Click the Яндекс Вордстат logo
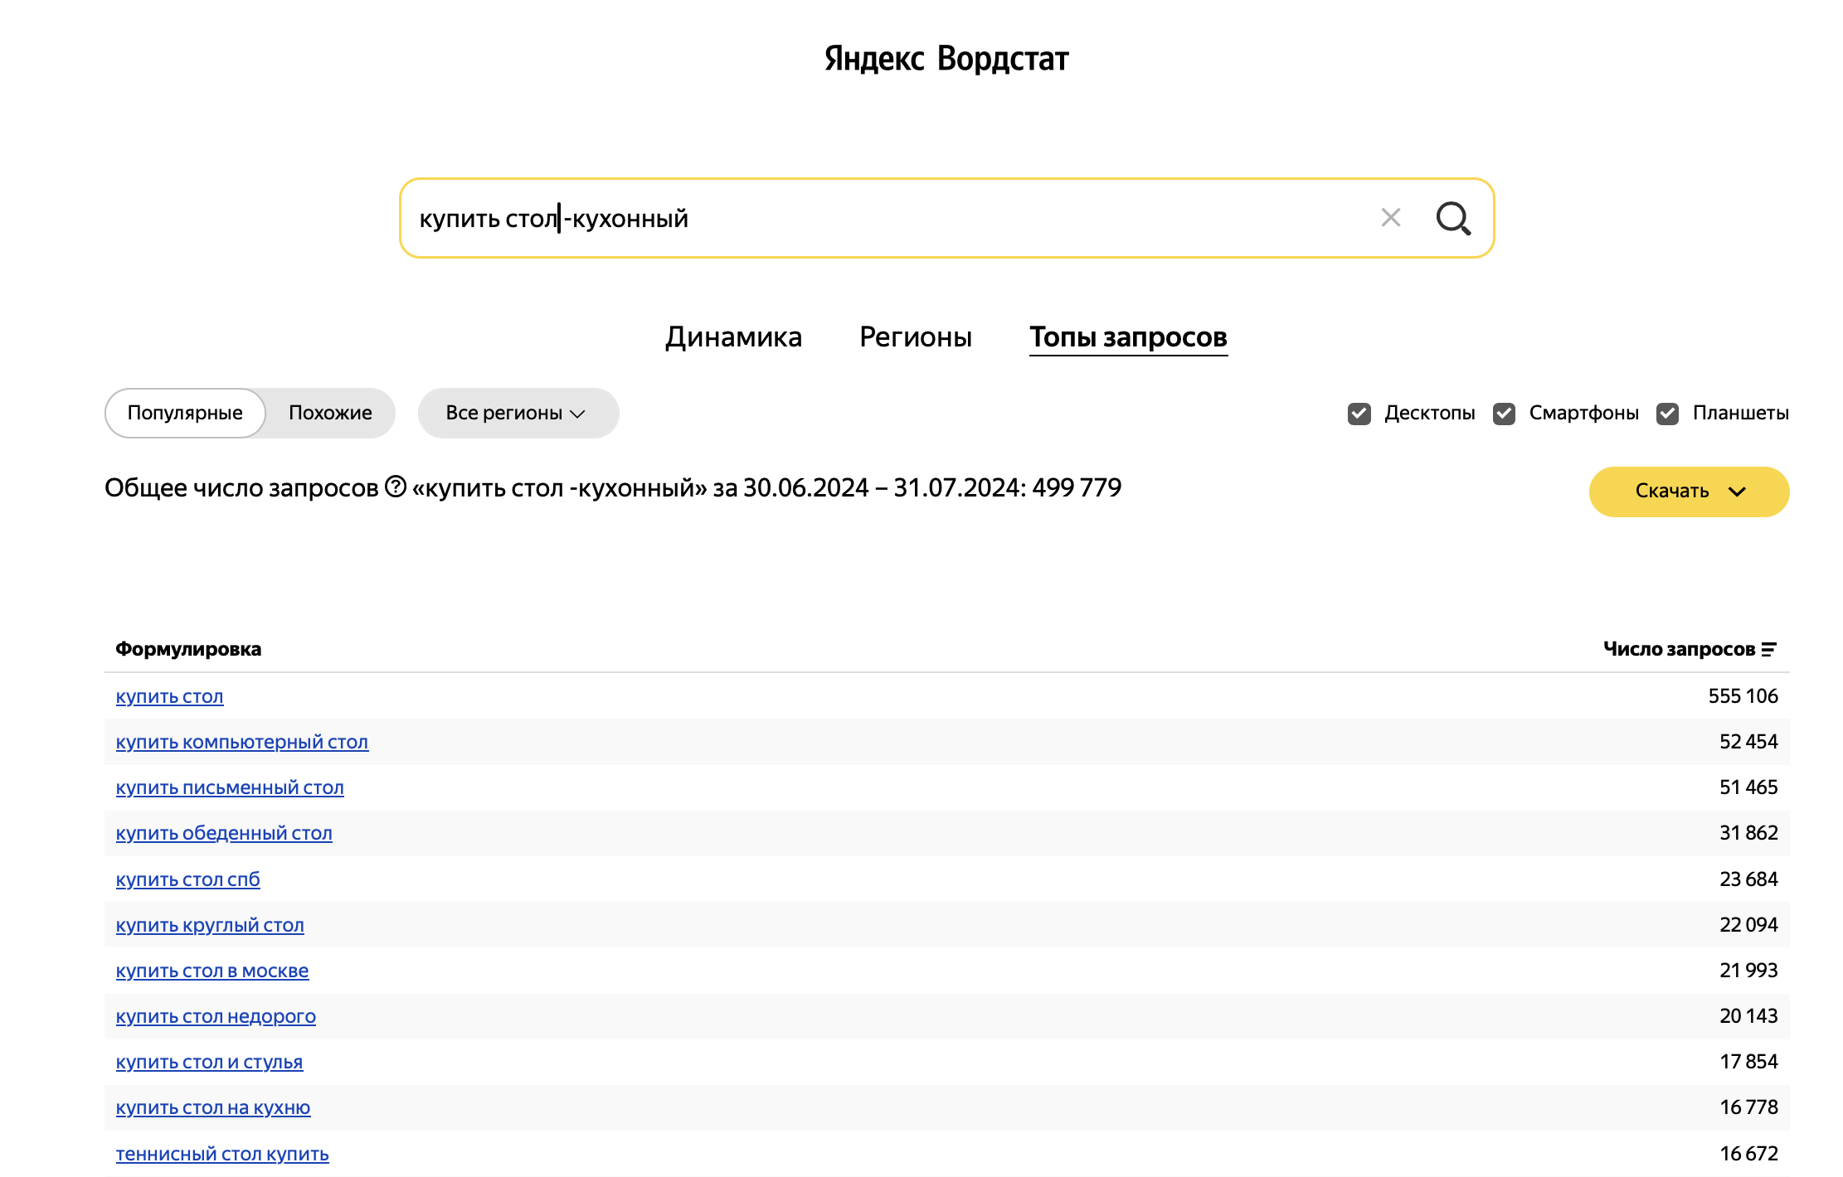1843x1177 pixels. click(946, 59)
